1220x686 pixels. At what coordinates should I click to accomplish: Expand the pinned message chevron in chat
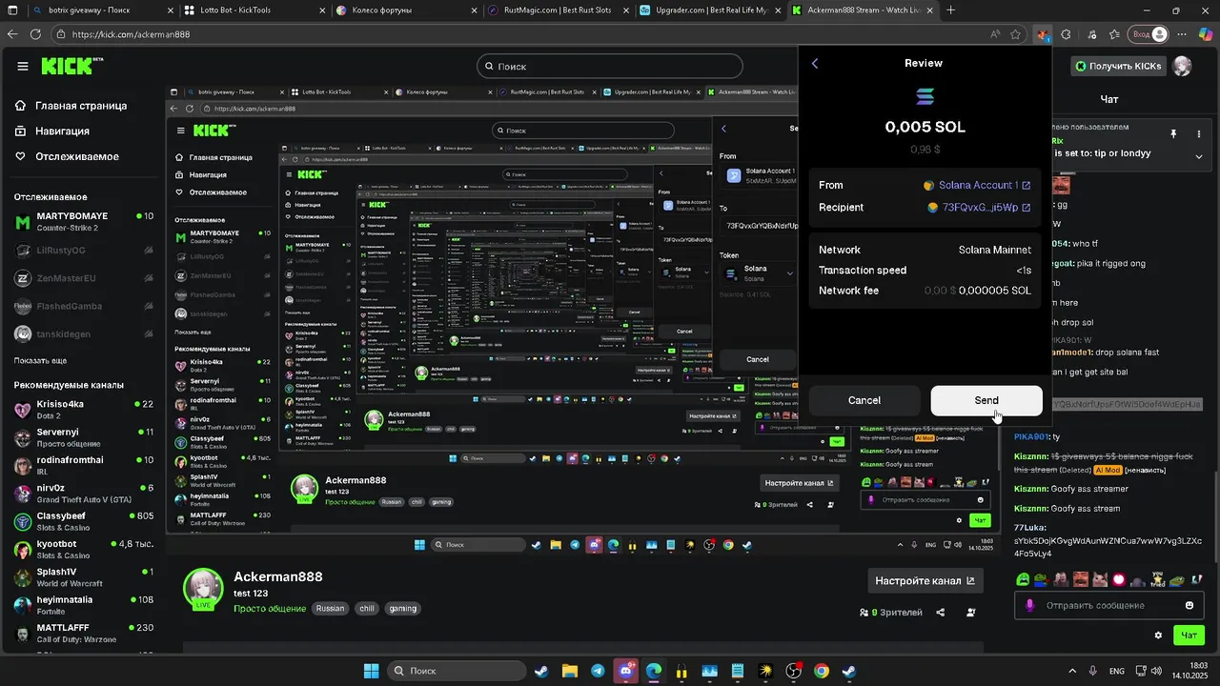[x=1199, y=156]
